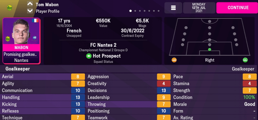
Task: Jump to the last profile page dot
Action: point(159,11)
